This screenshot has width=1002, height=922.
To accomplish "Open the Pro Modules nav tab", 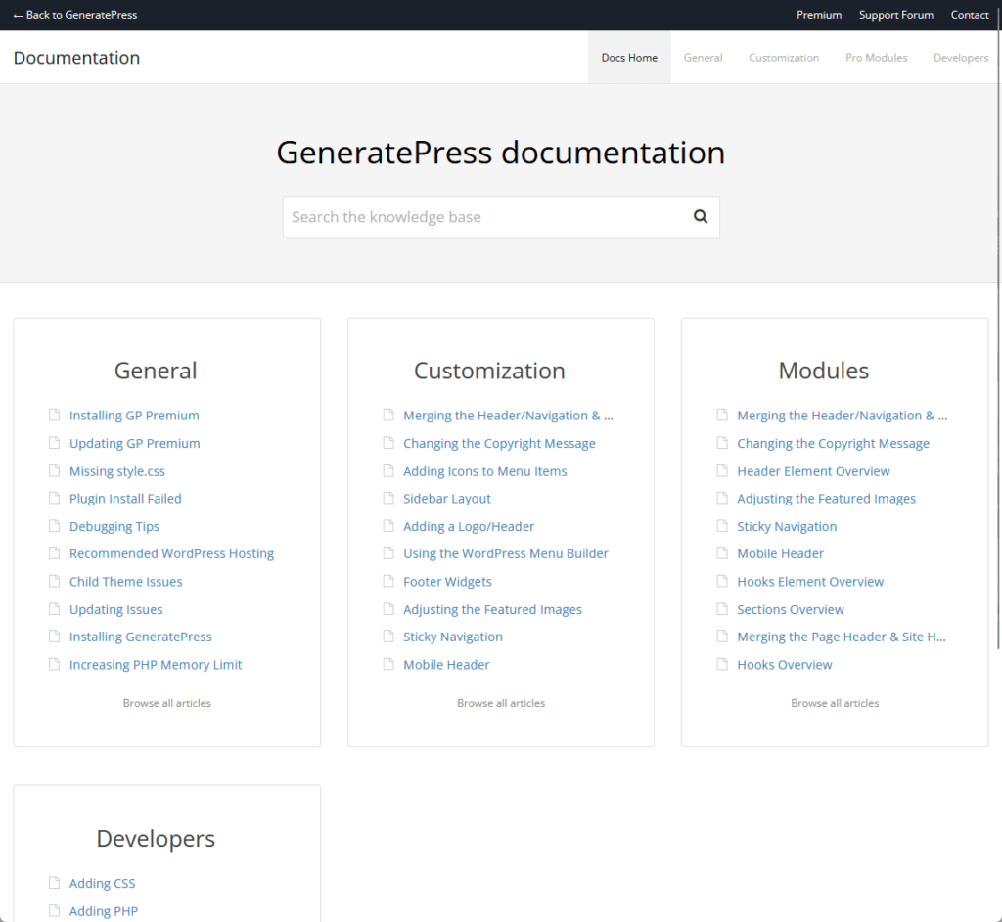I will click(876, 58).
